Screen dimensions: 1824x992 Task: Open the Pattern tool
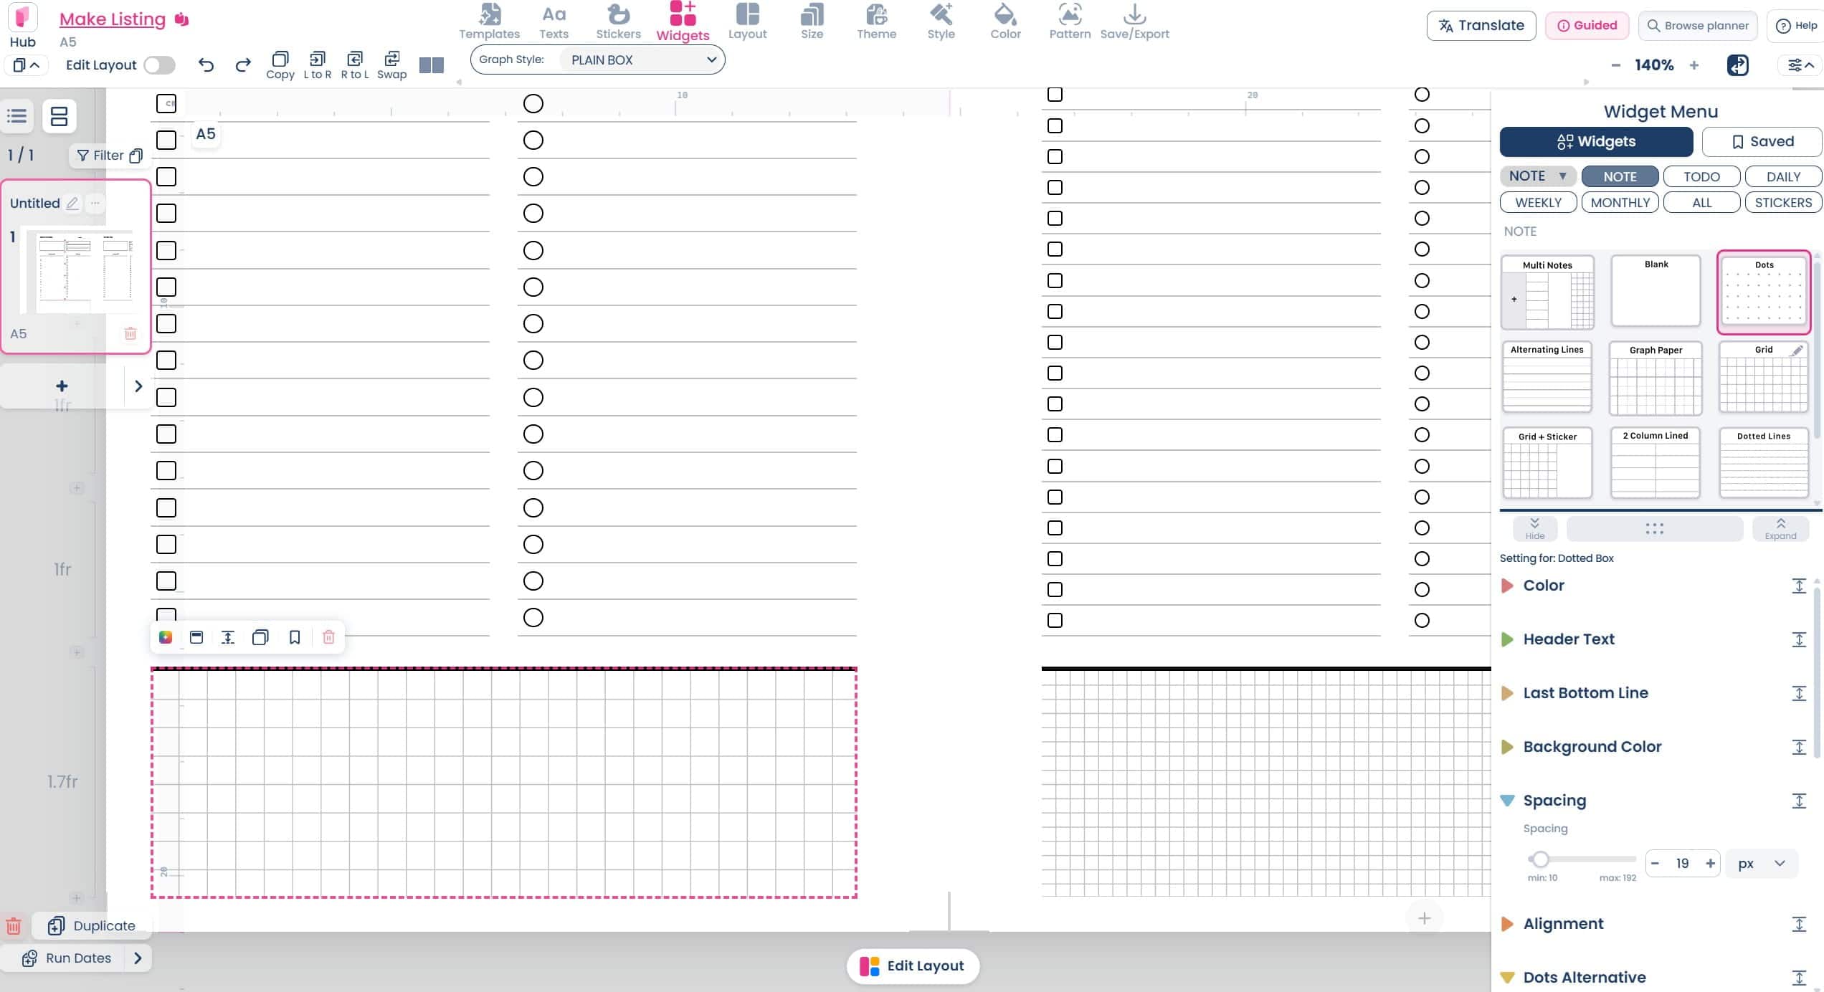point(1070,22)
